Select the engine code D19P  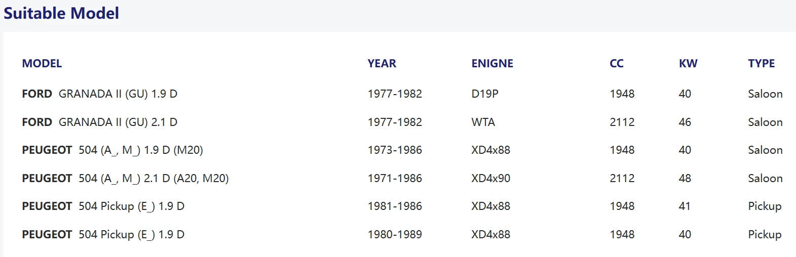485,94
